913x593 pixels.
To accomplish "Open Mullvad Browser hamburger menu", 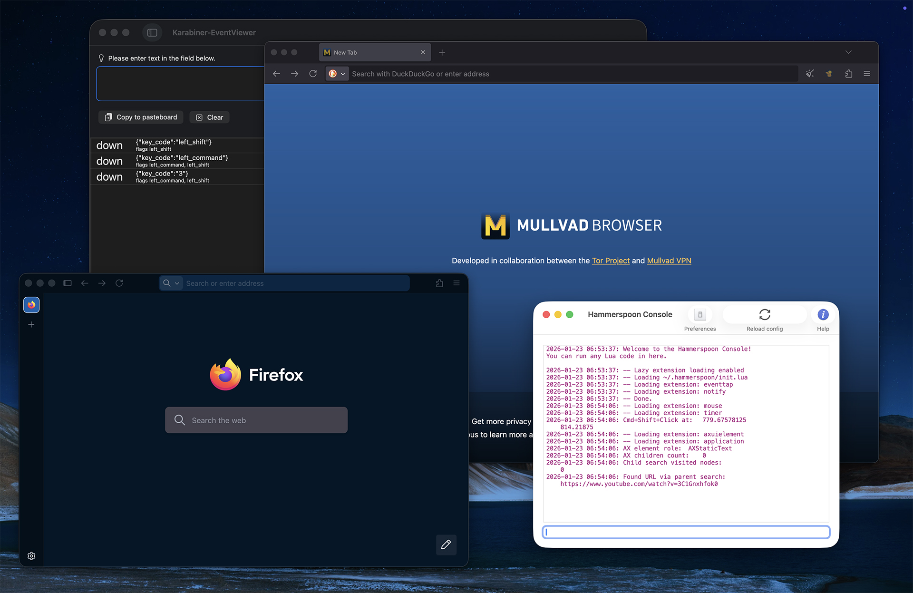I will pos(867,74).
